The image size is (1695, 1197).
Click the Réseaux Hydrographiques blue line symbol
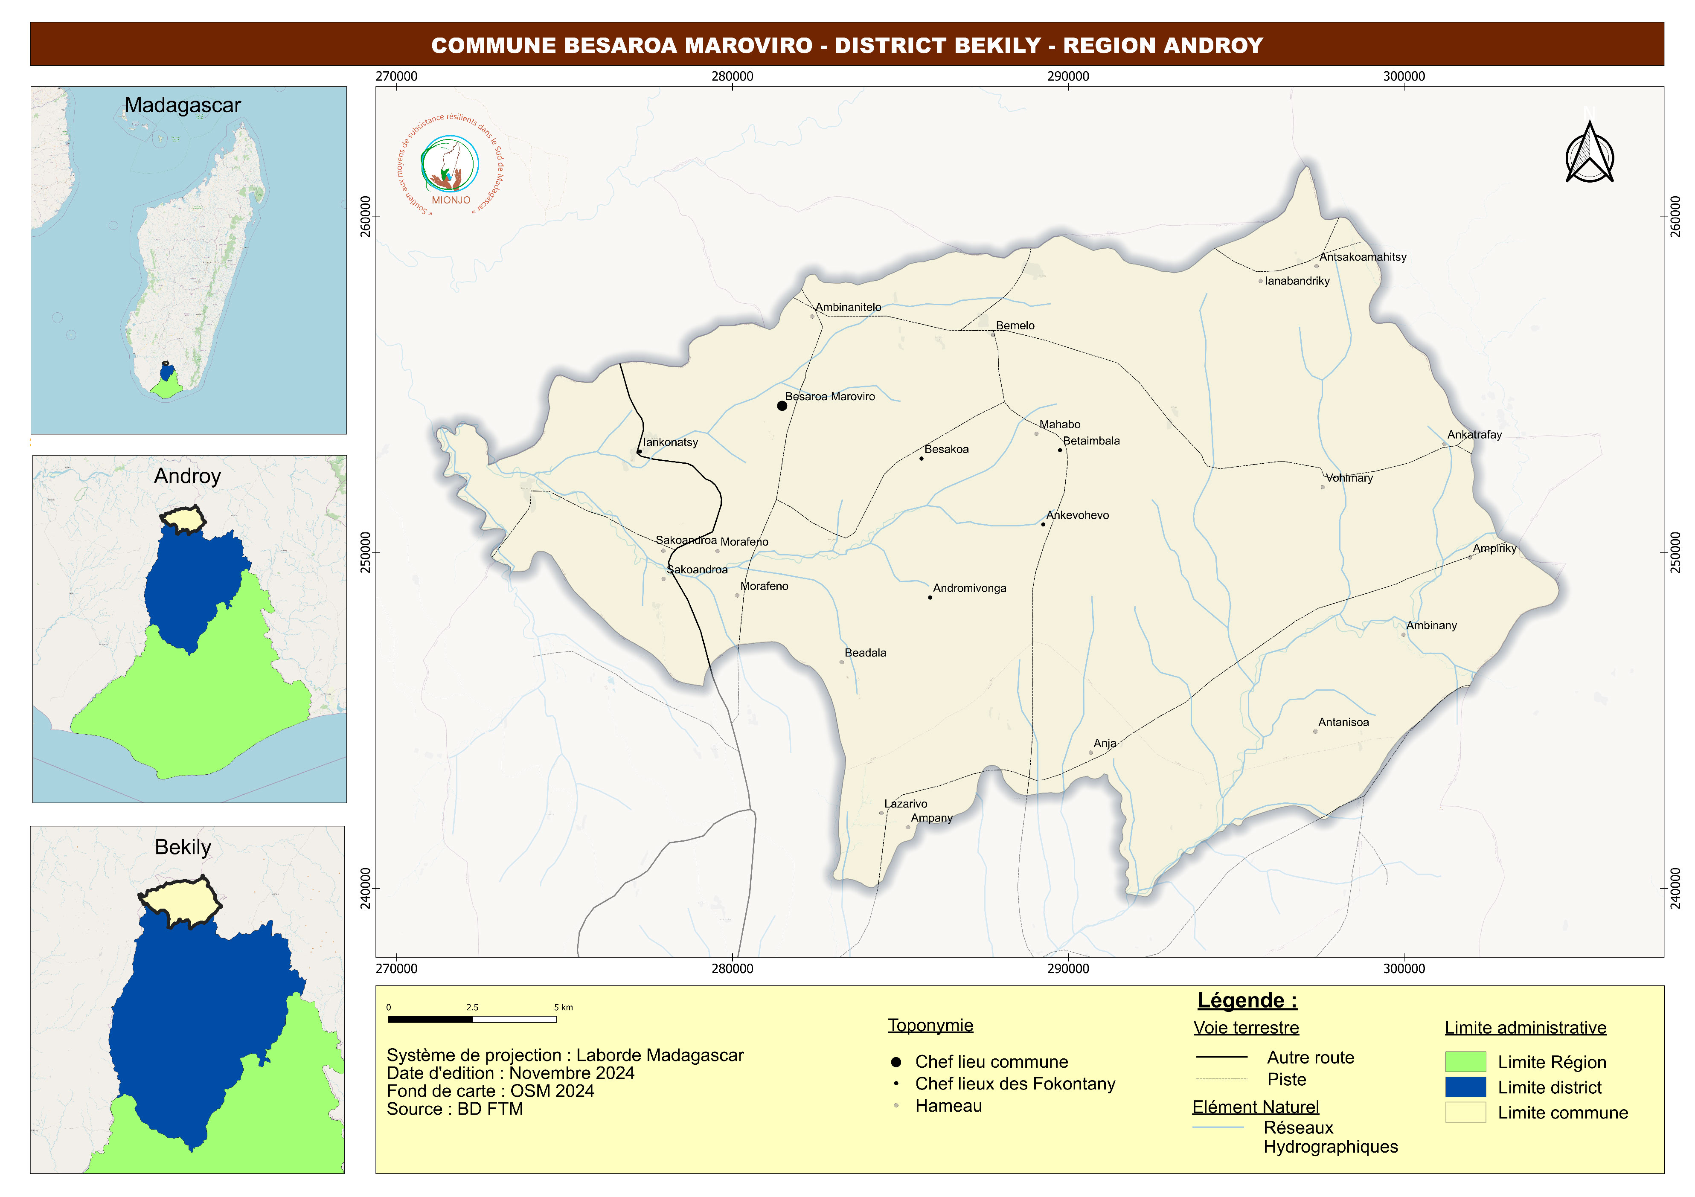pos(1218,1127)
